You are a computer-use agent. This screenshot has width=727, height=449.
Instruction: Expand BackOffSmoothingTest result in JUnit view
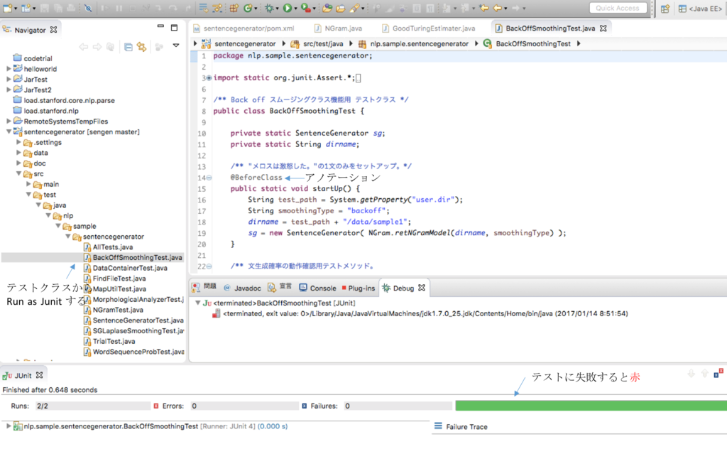(9, 426)
